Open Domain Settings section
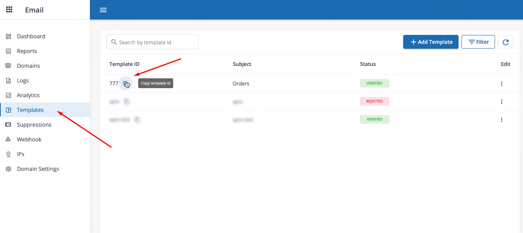 coord(38,169)
